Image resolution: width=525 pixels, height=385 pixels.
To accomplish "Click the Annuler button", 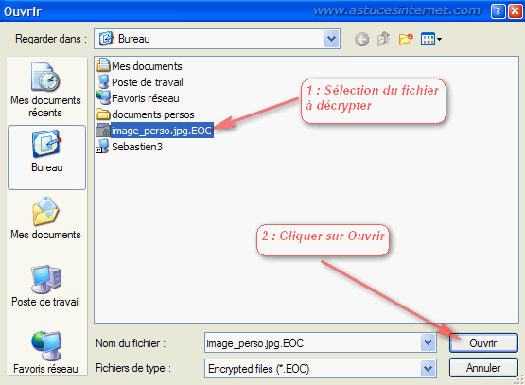I will click(483, 368).
